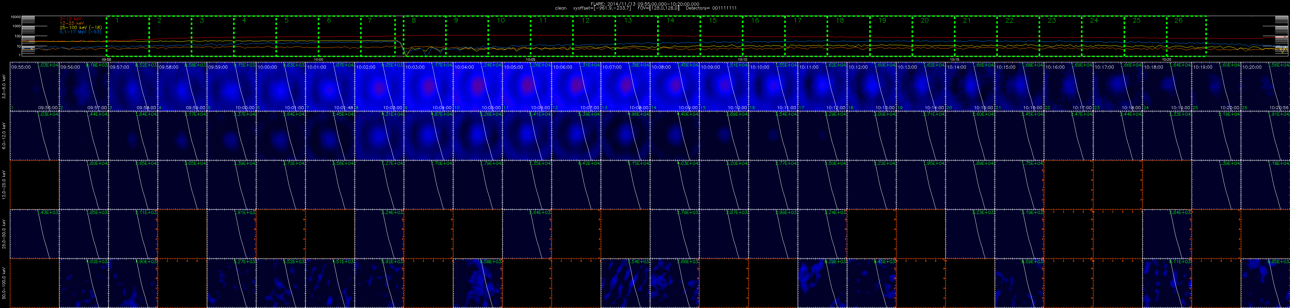Image resolution: width=1290 pixels, height=308 pixels.
Task: Go to interval 11 on the light curve
Action: [552, 36]
